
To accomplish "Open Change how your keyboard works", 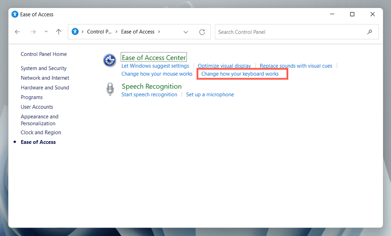I will tap(240, 74).
